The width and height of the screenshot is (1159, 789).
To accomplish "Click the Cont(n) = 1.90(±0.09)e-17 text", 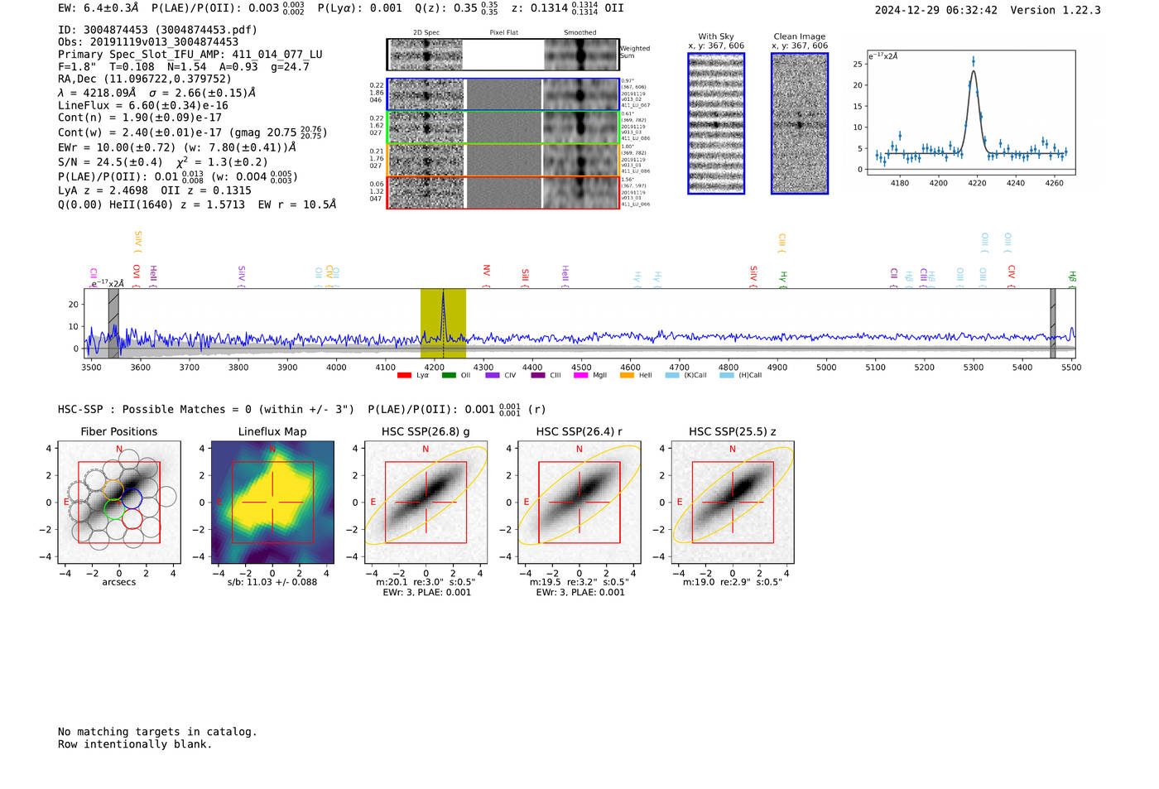I will click(x=140, y=118).
